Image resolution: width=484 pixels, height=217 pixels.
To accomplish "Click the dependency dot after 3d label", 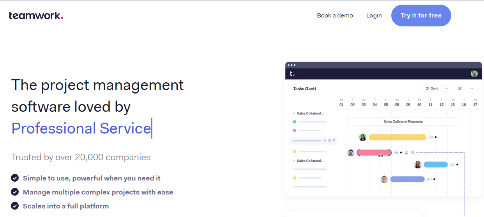I will tap(457, 165).
